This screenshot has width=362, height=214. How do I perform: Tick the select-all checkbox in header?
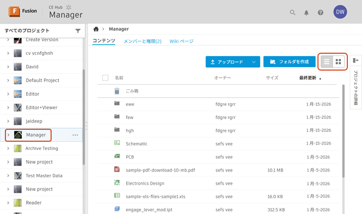(x=105, y=78)
